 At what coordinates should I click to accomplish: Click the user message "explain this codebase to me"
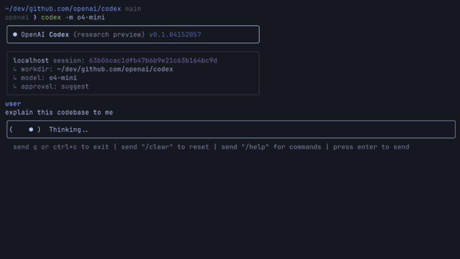pos(59,112)
